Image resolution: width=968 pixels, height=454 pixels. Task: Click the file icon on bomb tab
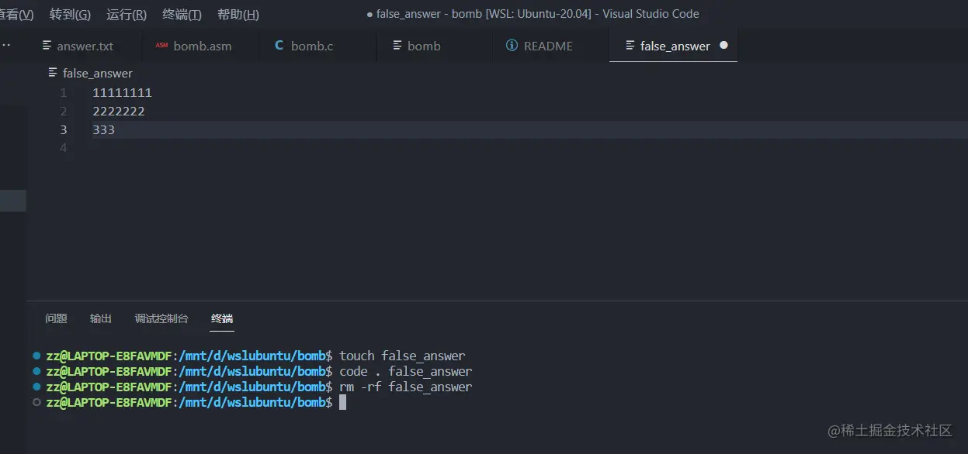click(x=397, y=46)
